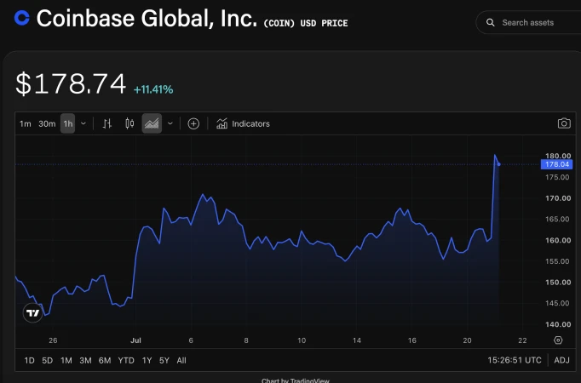Click the 178.04 current price label
The image size is (581, 383).
coord(556,164)
